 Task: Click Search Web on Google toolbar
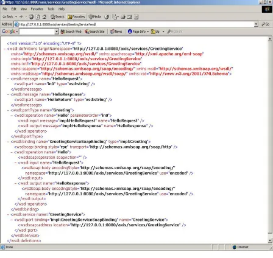tap(71, 32)
